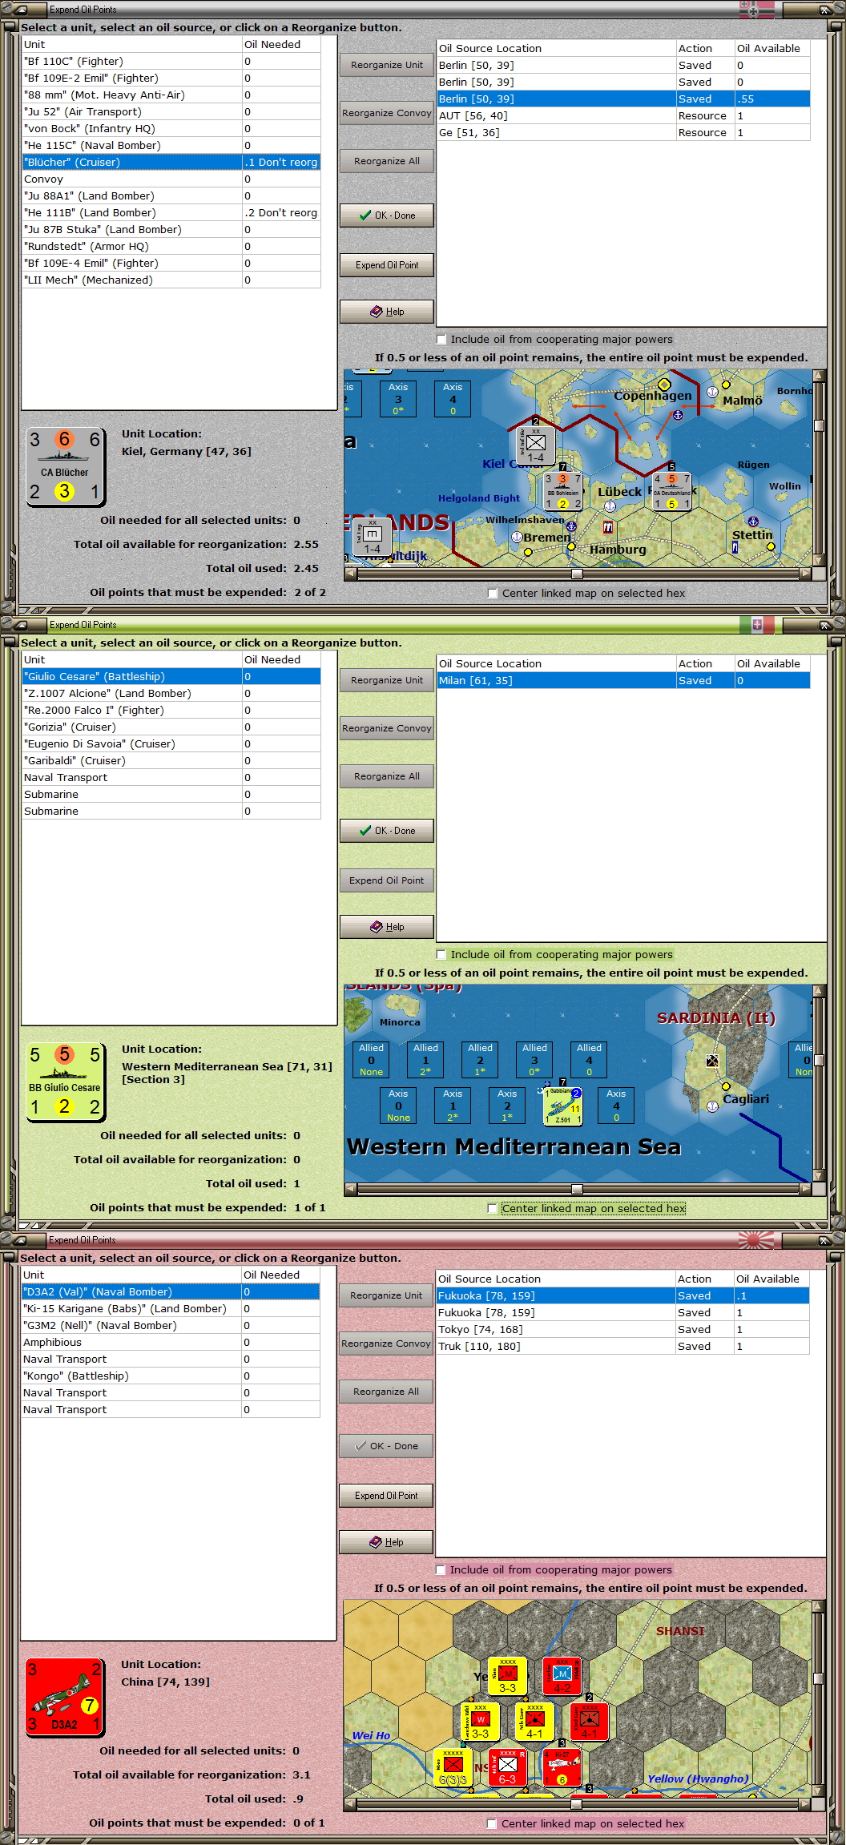This screenshot has height=1845, width=846.
Task: Click Axis 3 sea box on German map
Action: 398,398
